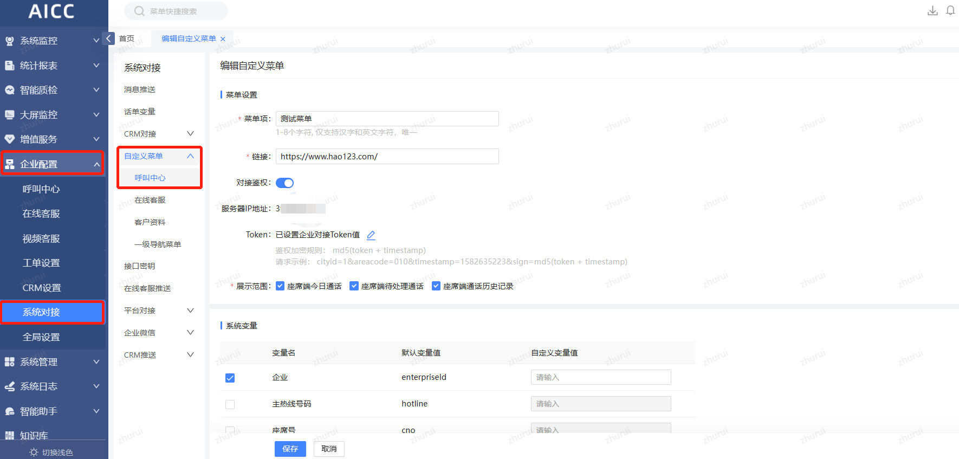Close the 编辑自定义菜单 tab
This screenshot has height=459, width=959.
[x=223, y=39]
